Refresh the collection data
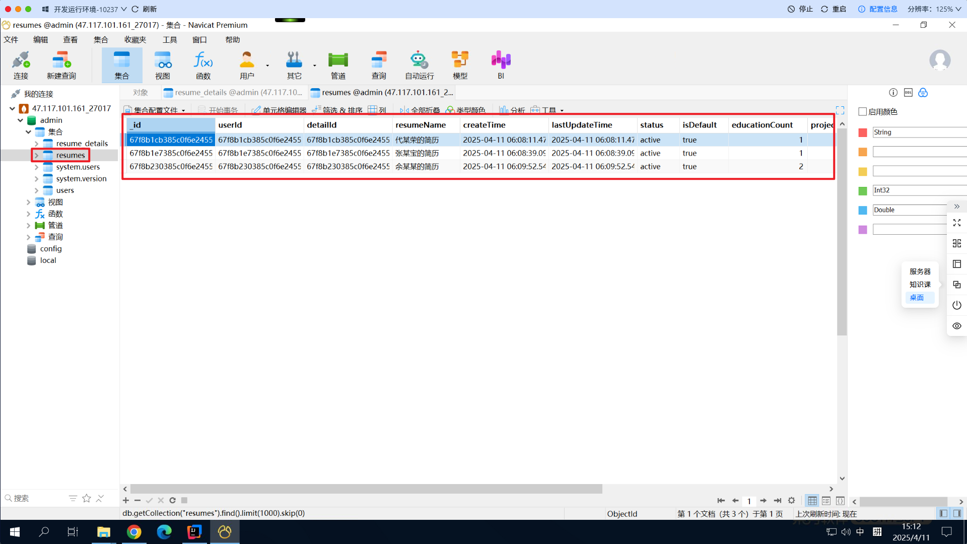Screen dimensions: 967x544 coord(172,500)
